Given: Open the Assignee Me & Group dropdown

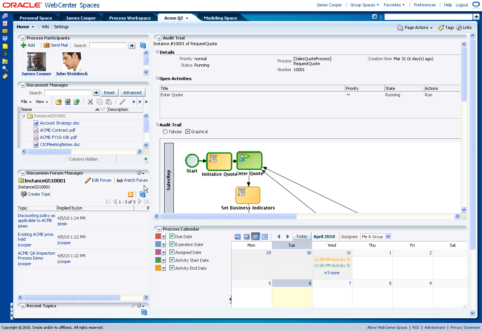Looking at the screenshot, I should (376, 237).
